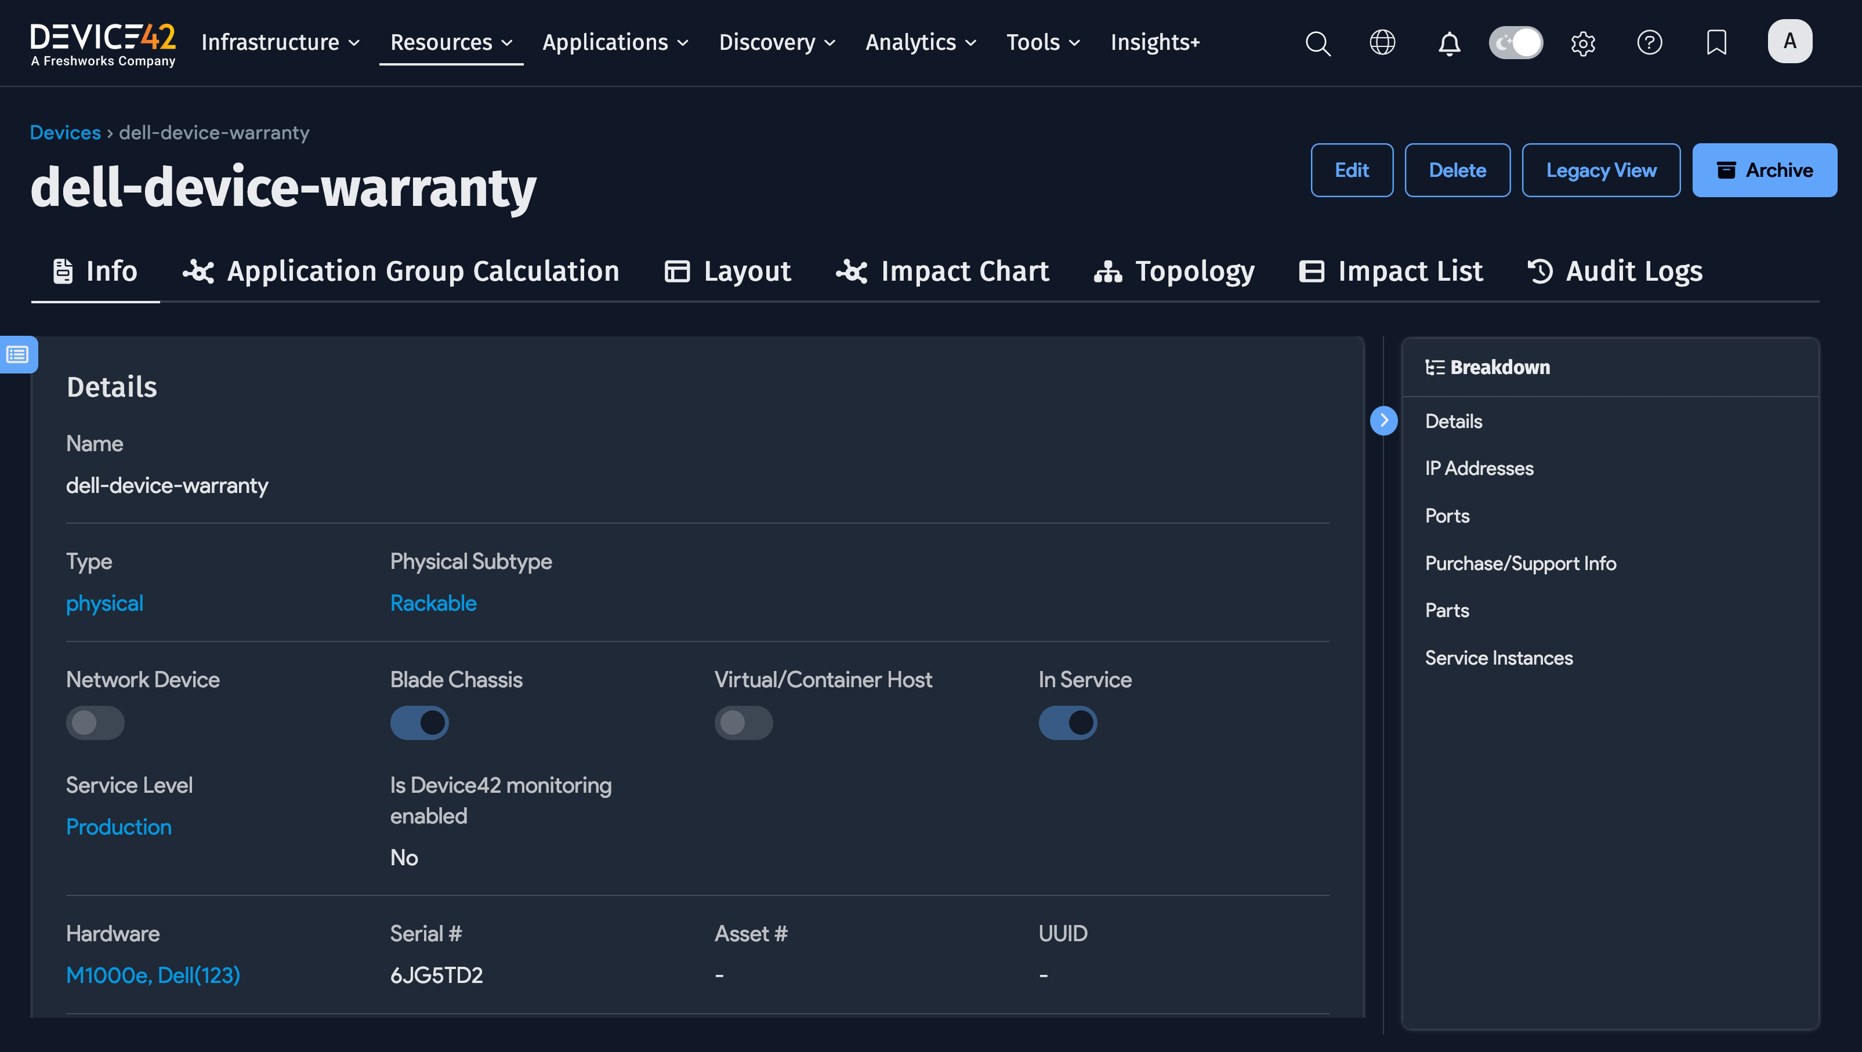The image size is (1862, 1052).
Task: Switch to the Topology tab
Action: [1175, 271]
